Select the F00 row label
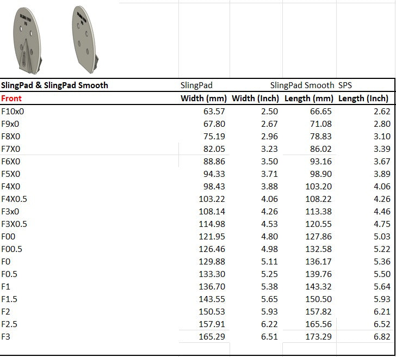396x357 pixels. click(x=8, y=237)
